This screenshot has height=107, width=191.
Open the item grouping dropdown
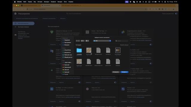coord(87,41)
